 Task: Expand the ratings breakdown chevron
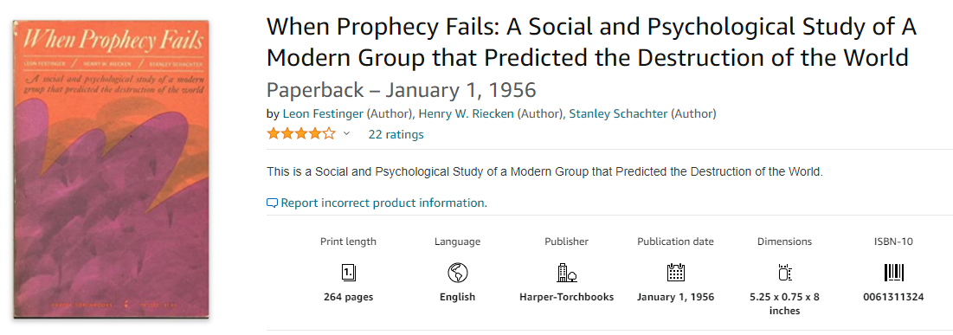click(x=346, y=134)
